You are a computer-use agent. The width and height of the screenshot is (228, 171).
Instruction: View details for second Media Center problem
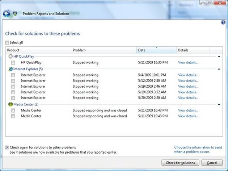pos(188,116)
